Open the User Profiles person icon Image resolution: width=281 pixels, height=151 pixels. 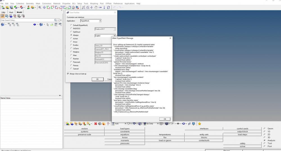coord(28,7)
